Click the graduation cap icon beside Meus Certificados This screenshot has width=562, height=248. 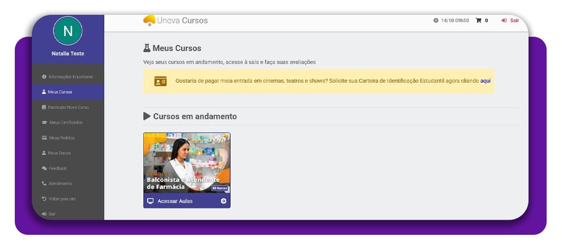pyautogui.click(x=44, y=122)
